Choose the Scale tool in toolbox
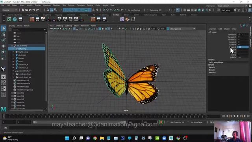This screenshot has width=252, height=142. 4,58
